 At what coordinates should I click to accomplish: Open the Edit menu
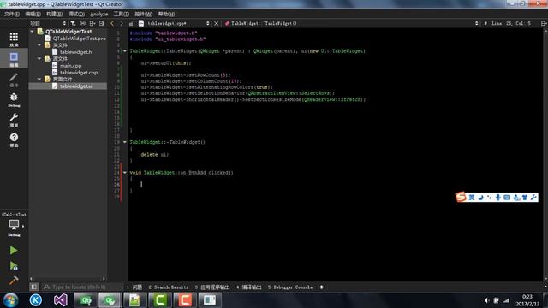point(33,14)
